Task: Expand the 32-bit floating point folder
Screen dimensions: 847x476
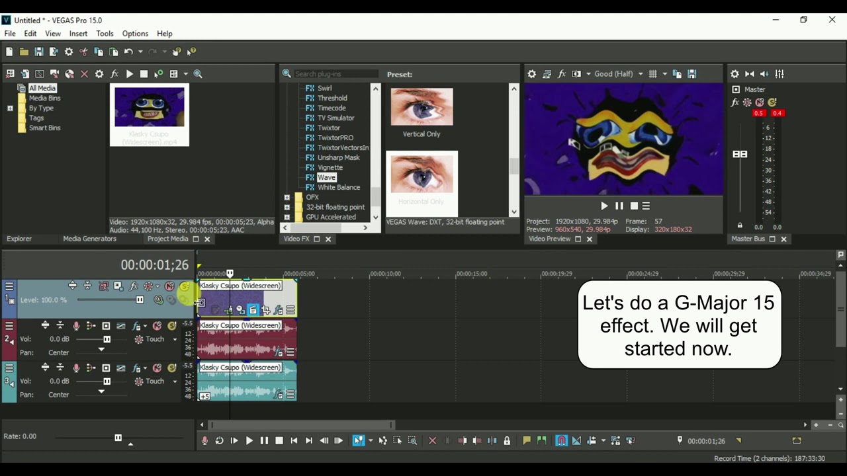Action: tap(287, 207)
